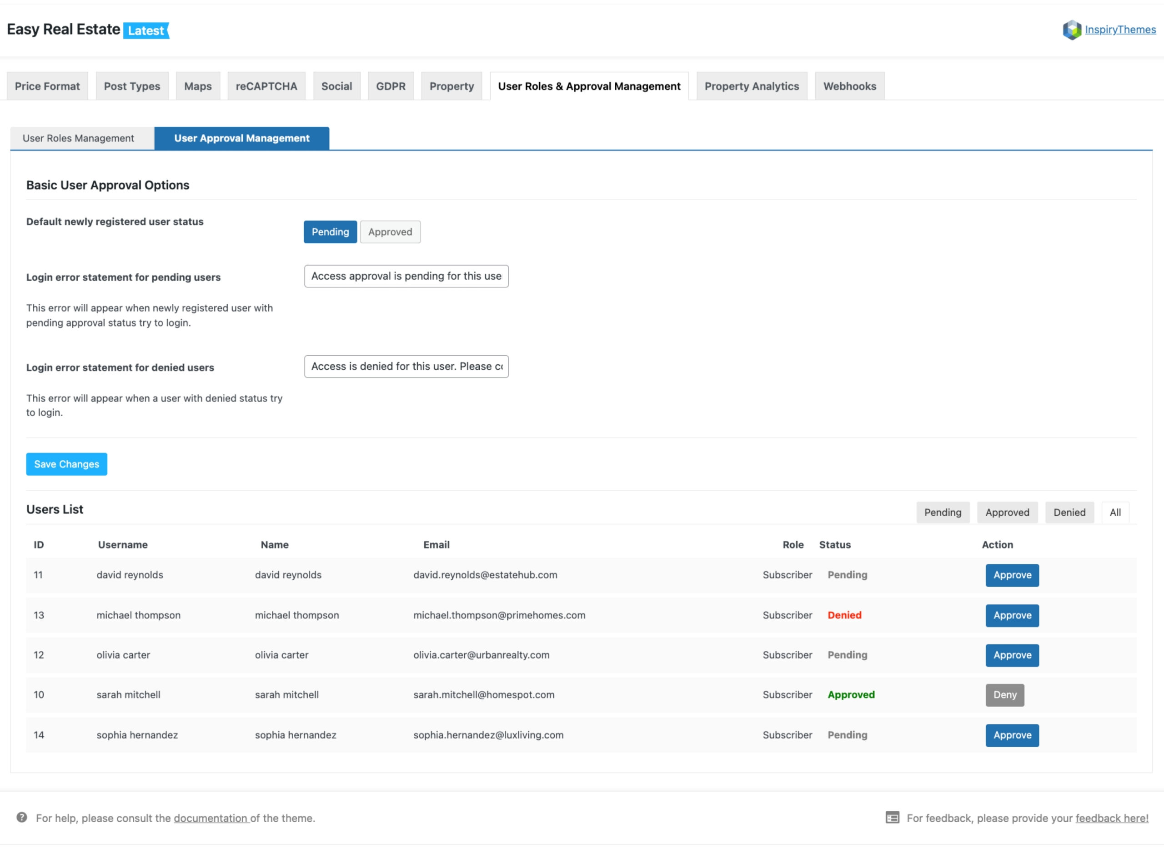Open the Post Types tab
The height and width of the screenshot is (849, 1164).
tap(132, 86)
